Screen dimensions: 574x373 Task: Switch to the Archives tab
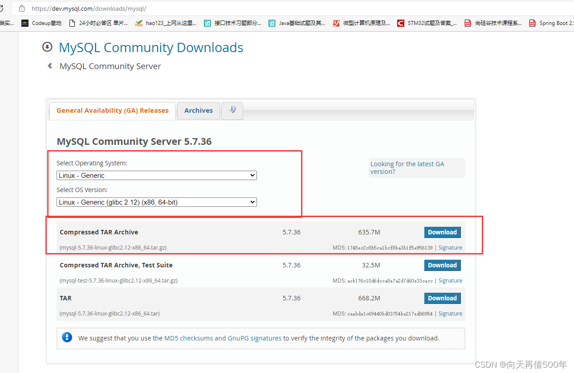pyautogui.click(x=199, y=111)
